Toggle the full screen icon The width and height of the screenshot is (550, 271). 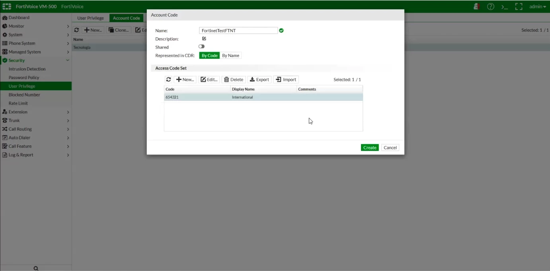519,6
